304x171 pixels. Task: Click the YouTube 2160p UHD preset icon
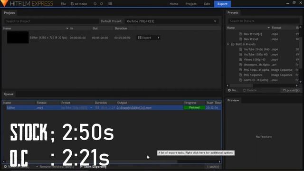[241, 49]
